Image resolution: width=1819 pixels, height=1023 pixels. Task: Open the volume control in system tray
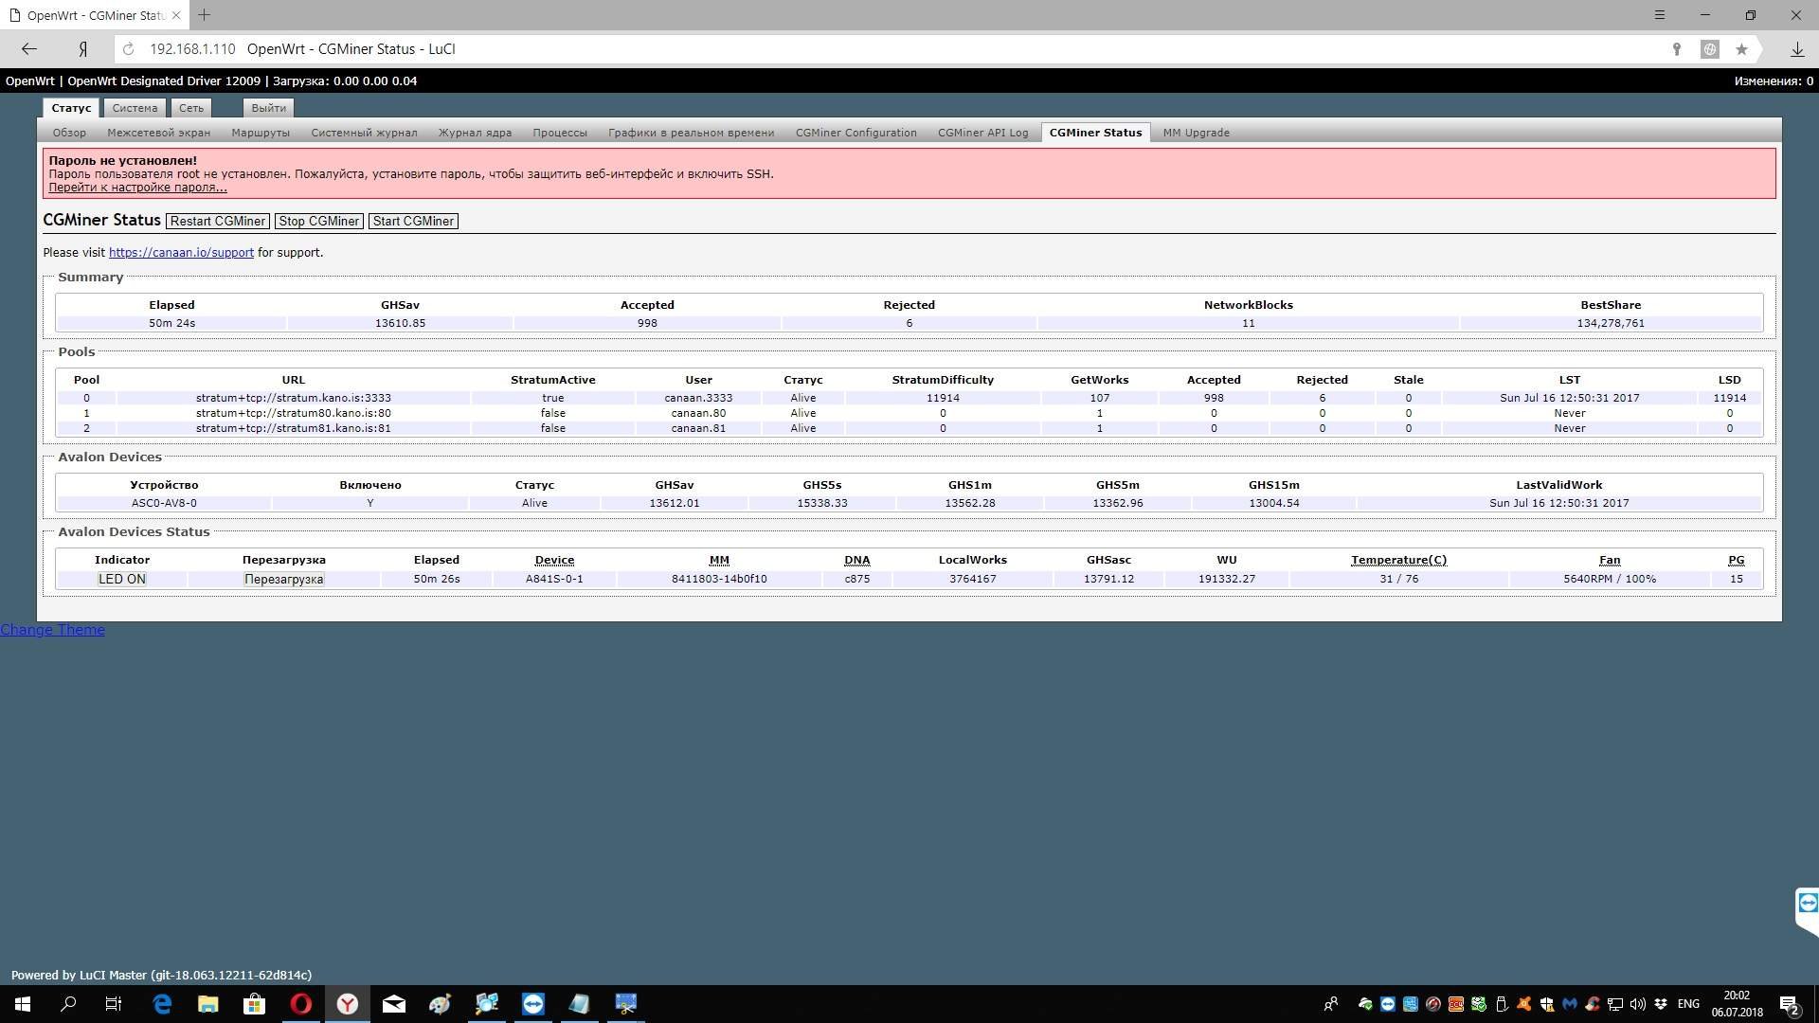point(1638,1004)
